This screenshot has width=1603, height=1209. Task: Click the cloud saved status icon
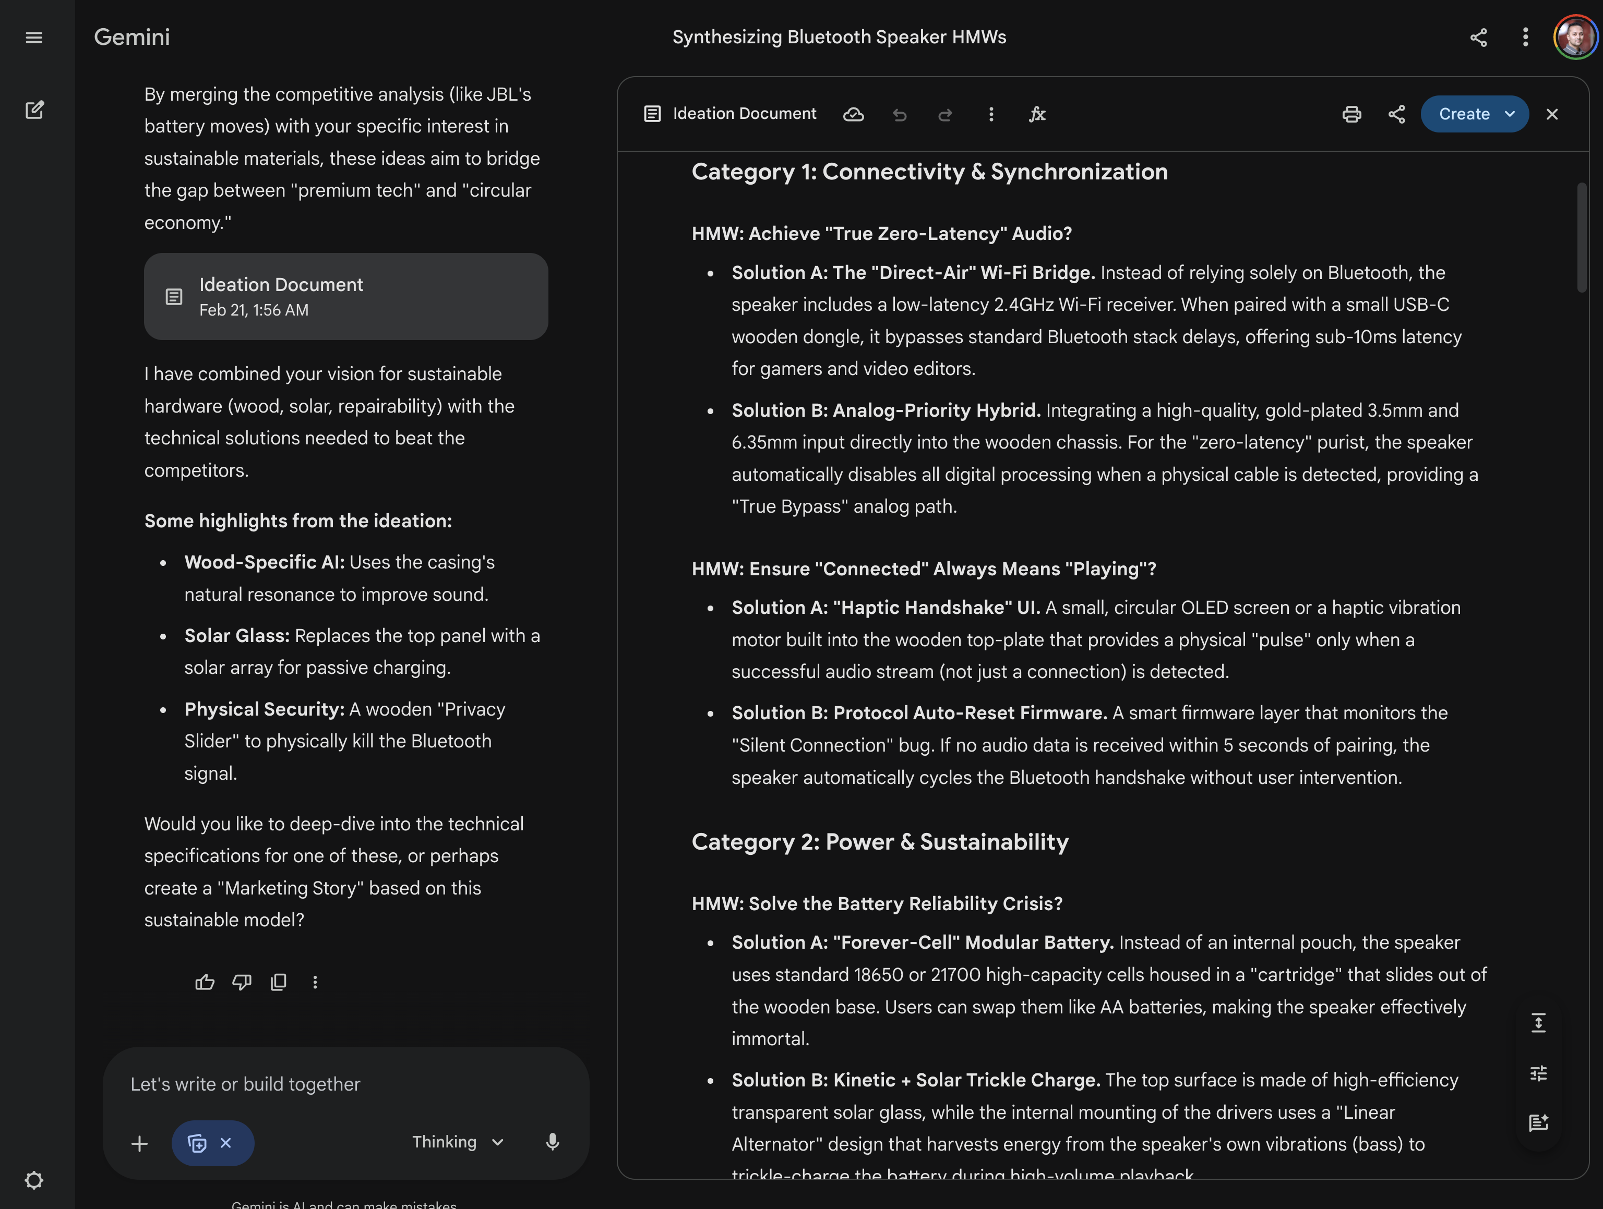click(x=854, y=114)
